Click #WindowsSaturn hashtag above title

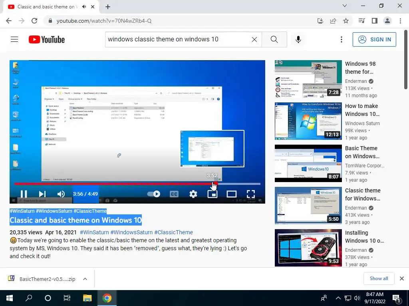tap(54, 211)
